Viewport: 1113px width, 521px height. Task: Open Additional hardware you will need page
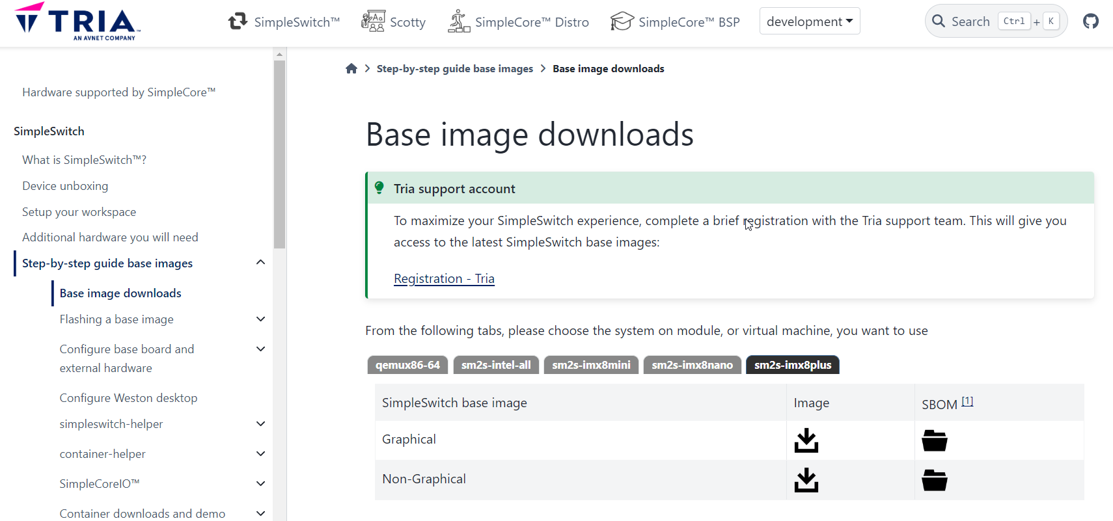pyautogui.click(x=110, y=237)
